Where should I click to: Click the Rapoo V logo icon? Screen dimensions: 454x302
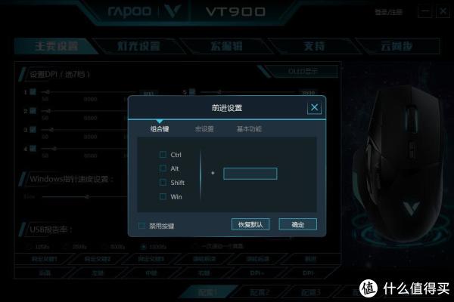pyautogui.click(x=173, y=11)
